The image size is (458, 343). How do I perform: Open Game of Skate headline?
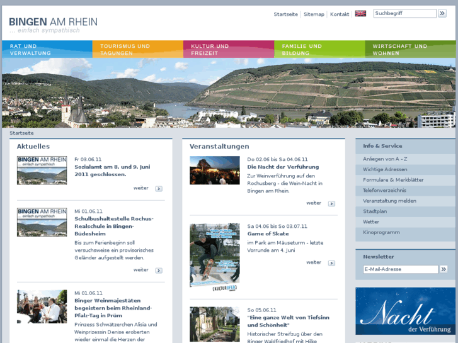click(268, 234)
